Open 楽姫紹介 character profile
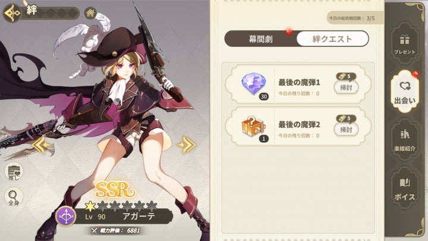This screenshot has width=428, height=241. (405, 140)
